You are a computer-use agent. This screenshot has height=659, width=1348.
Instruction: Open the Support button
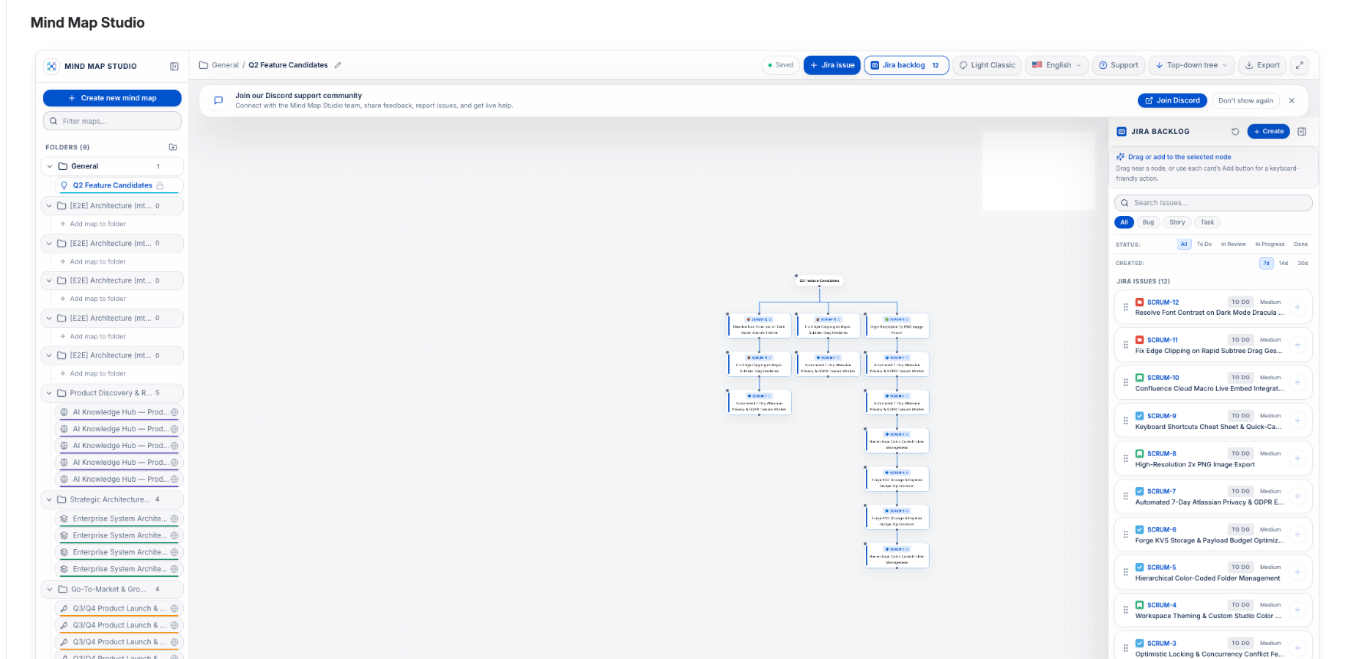click(1119, 65)
